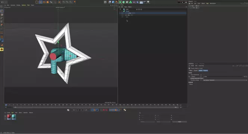Select the Rotate tool icon
Viewport: 248px width, 134px height.
tap(44, 2)
